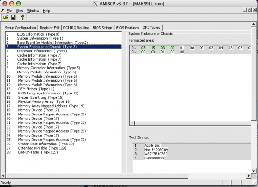The image size is (258, 187).
Task: Switch to the BIOS Strings tab
Action: tap(102, 28)
